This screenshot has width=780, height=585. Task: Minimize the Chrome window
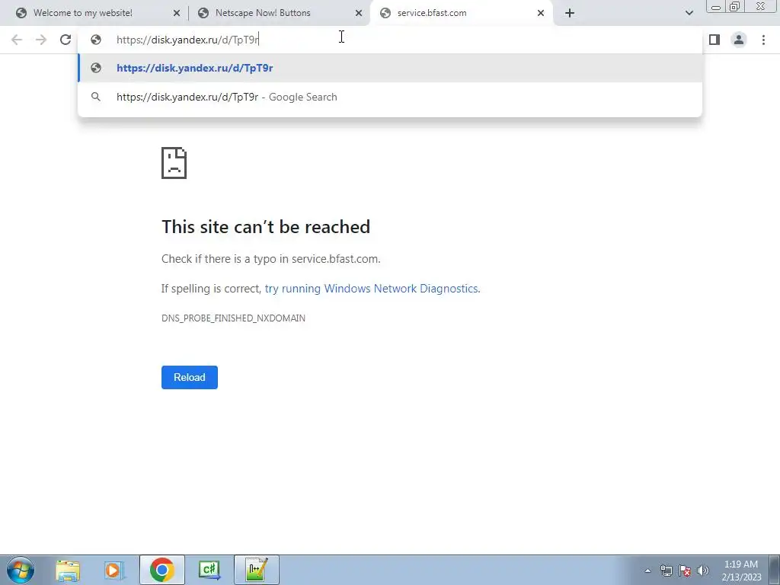[716, 6]
